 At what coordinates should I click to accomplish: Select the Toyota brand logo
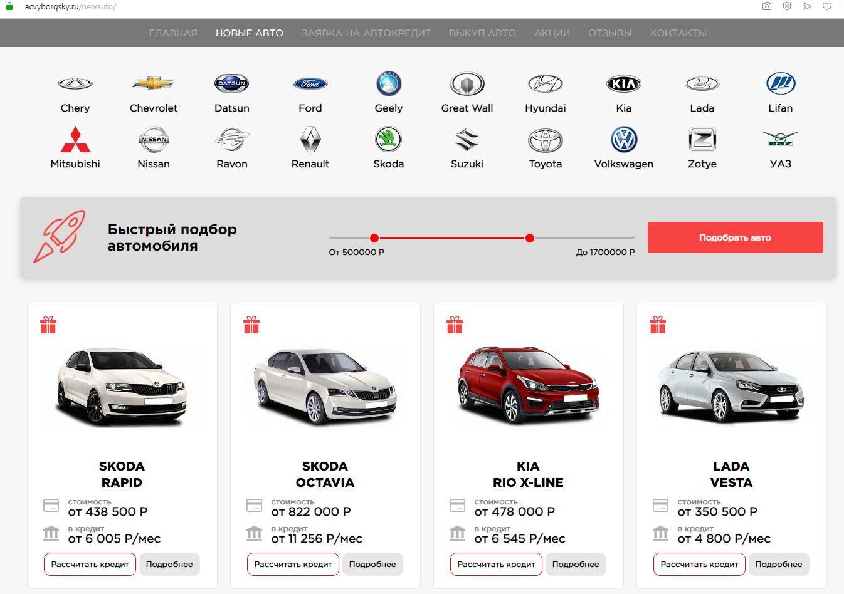[x=545, y=140]
